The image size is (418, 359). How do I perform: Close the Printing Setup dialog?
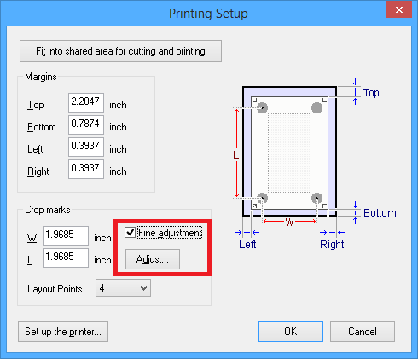(x=398, y=10)
